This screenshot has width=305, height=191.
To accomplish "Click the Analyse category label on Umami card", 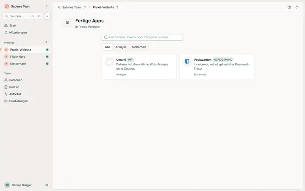I will click(121, 74).
